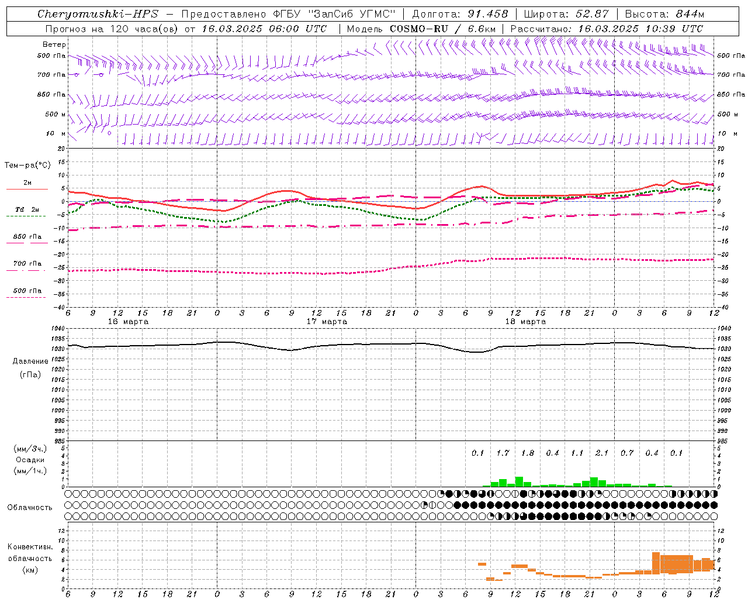Screen dimensions: 748x599
Task: Click the 700 гПа temperature legend entry
Action: pyautogui.click(x=27, y=264)
